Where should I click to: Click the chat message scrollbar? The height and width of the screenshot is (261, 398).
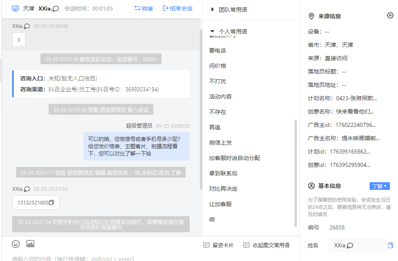pos(201,109)
